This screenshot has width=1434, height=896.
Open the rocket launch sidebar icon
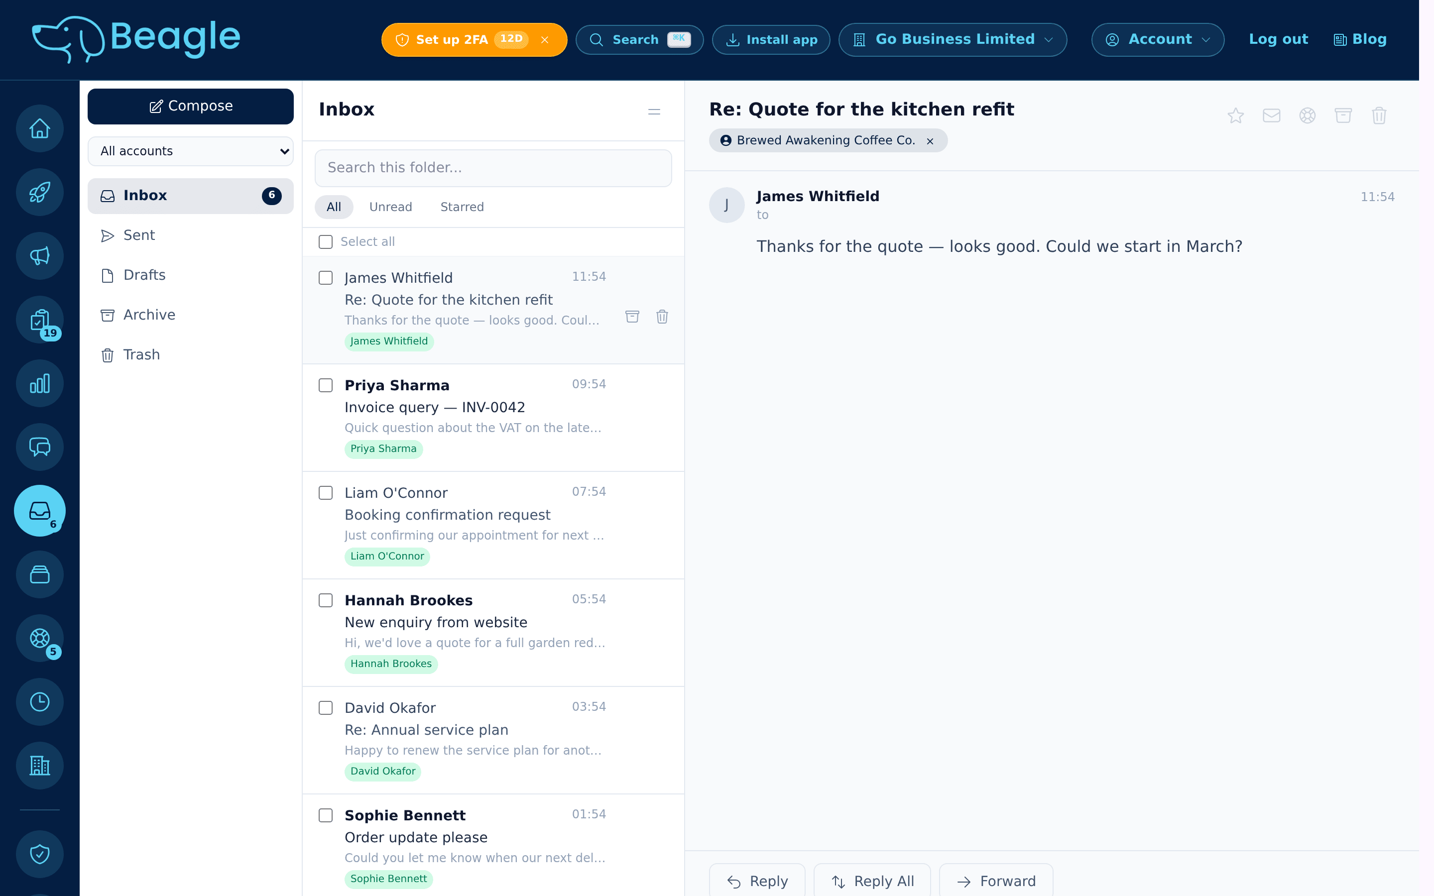(x=40, y=192)
